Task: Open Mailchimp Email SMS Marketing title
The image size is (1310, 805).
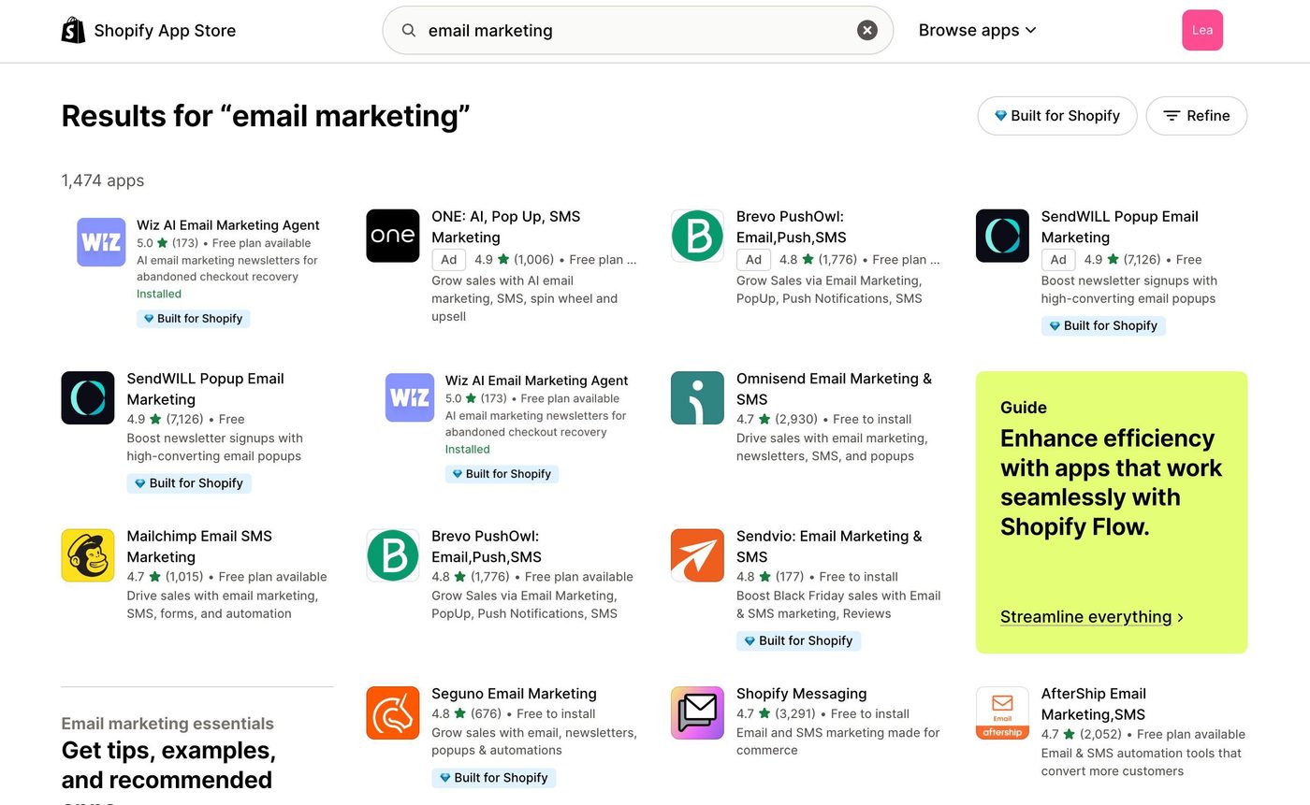Action: point(199,546)
